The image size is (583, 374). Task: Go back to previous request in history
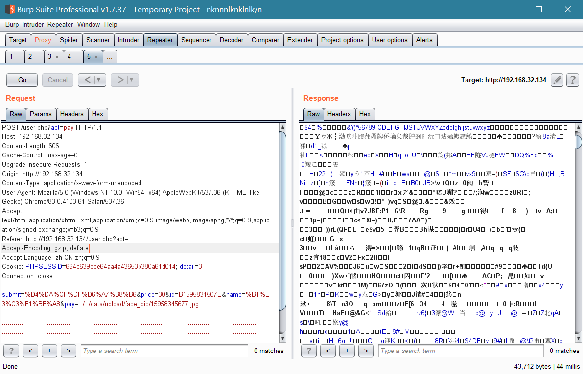point(87,80)
